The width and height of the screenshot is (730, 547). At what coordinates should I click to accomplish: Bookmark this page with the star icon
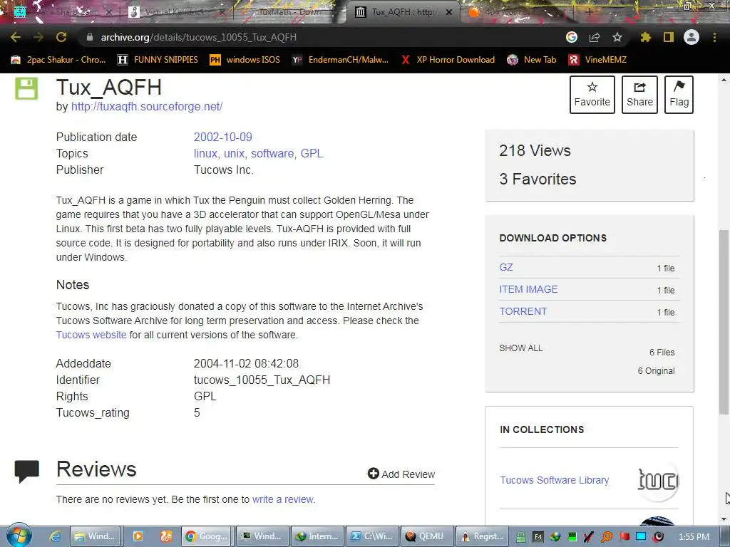(x=617, y=37)
